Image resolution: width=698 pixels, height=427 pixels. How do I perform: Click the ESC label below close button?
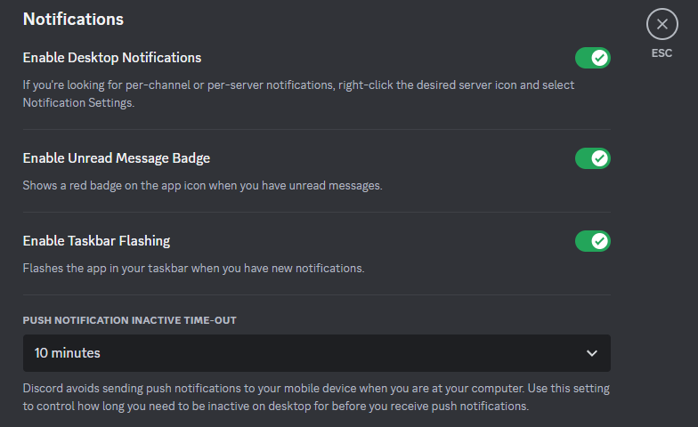click(x=661, y=53)
